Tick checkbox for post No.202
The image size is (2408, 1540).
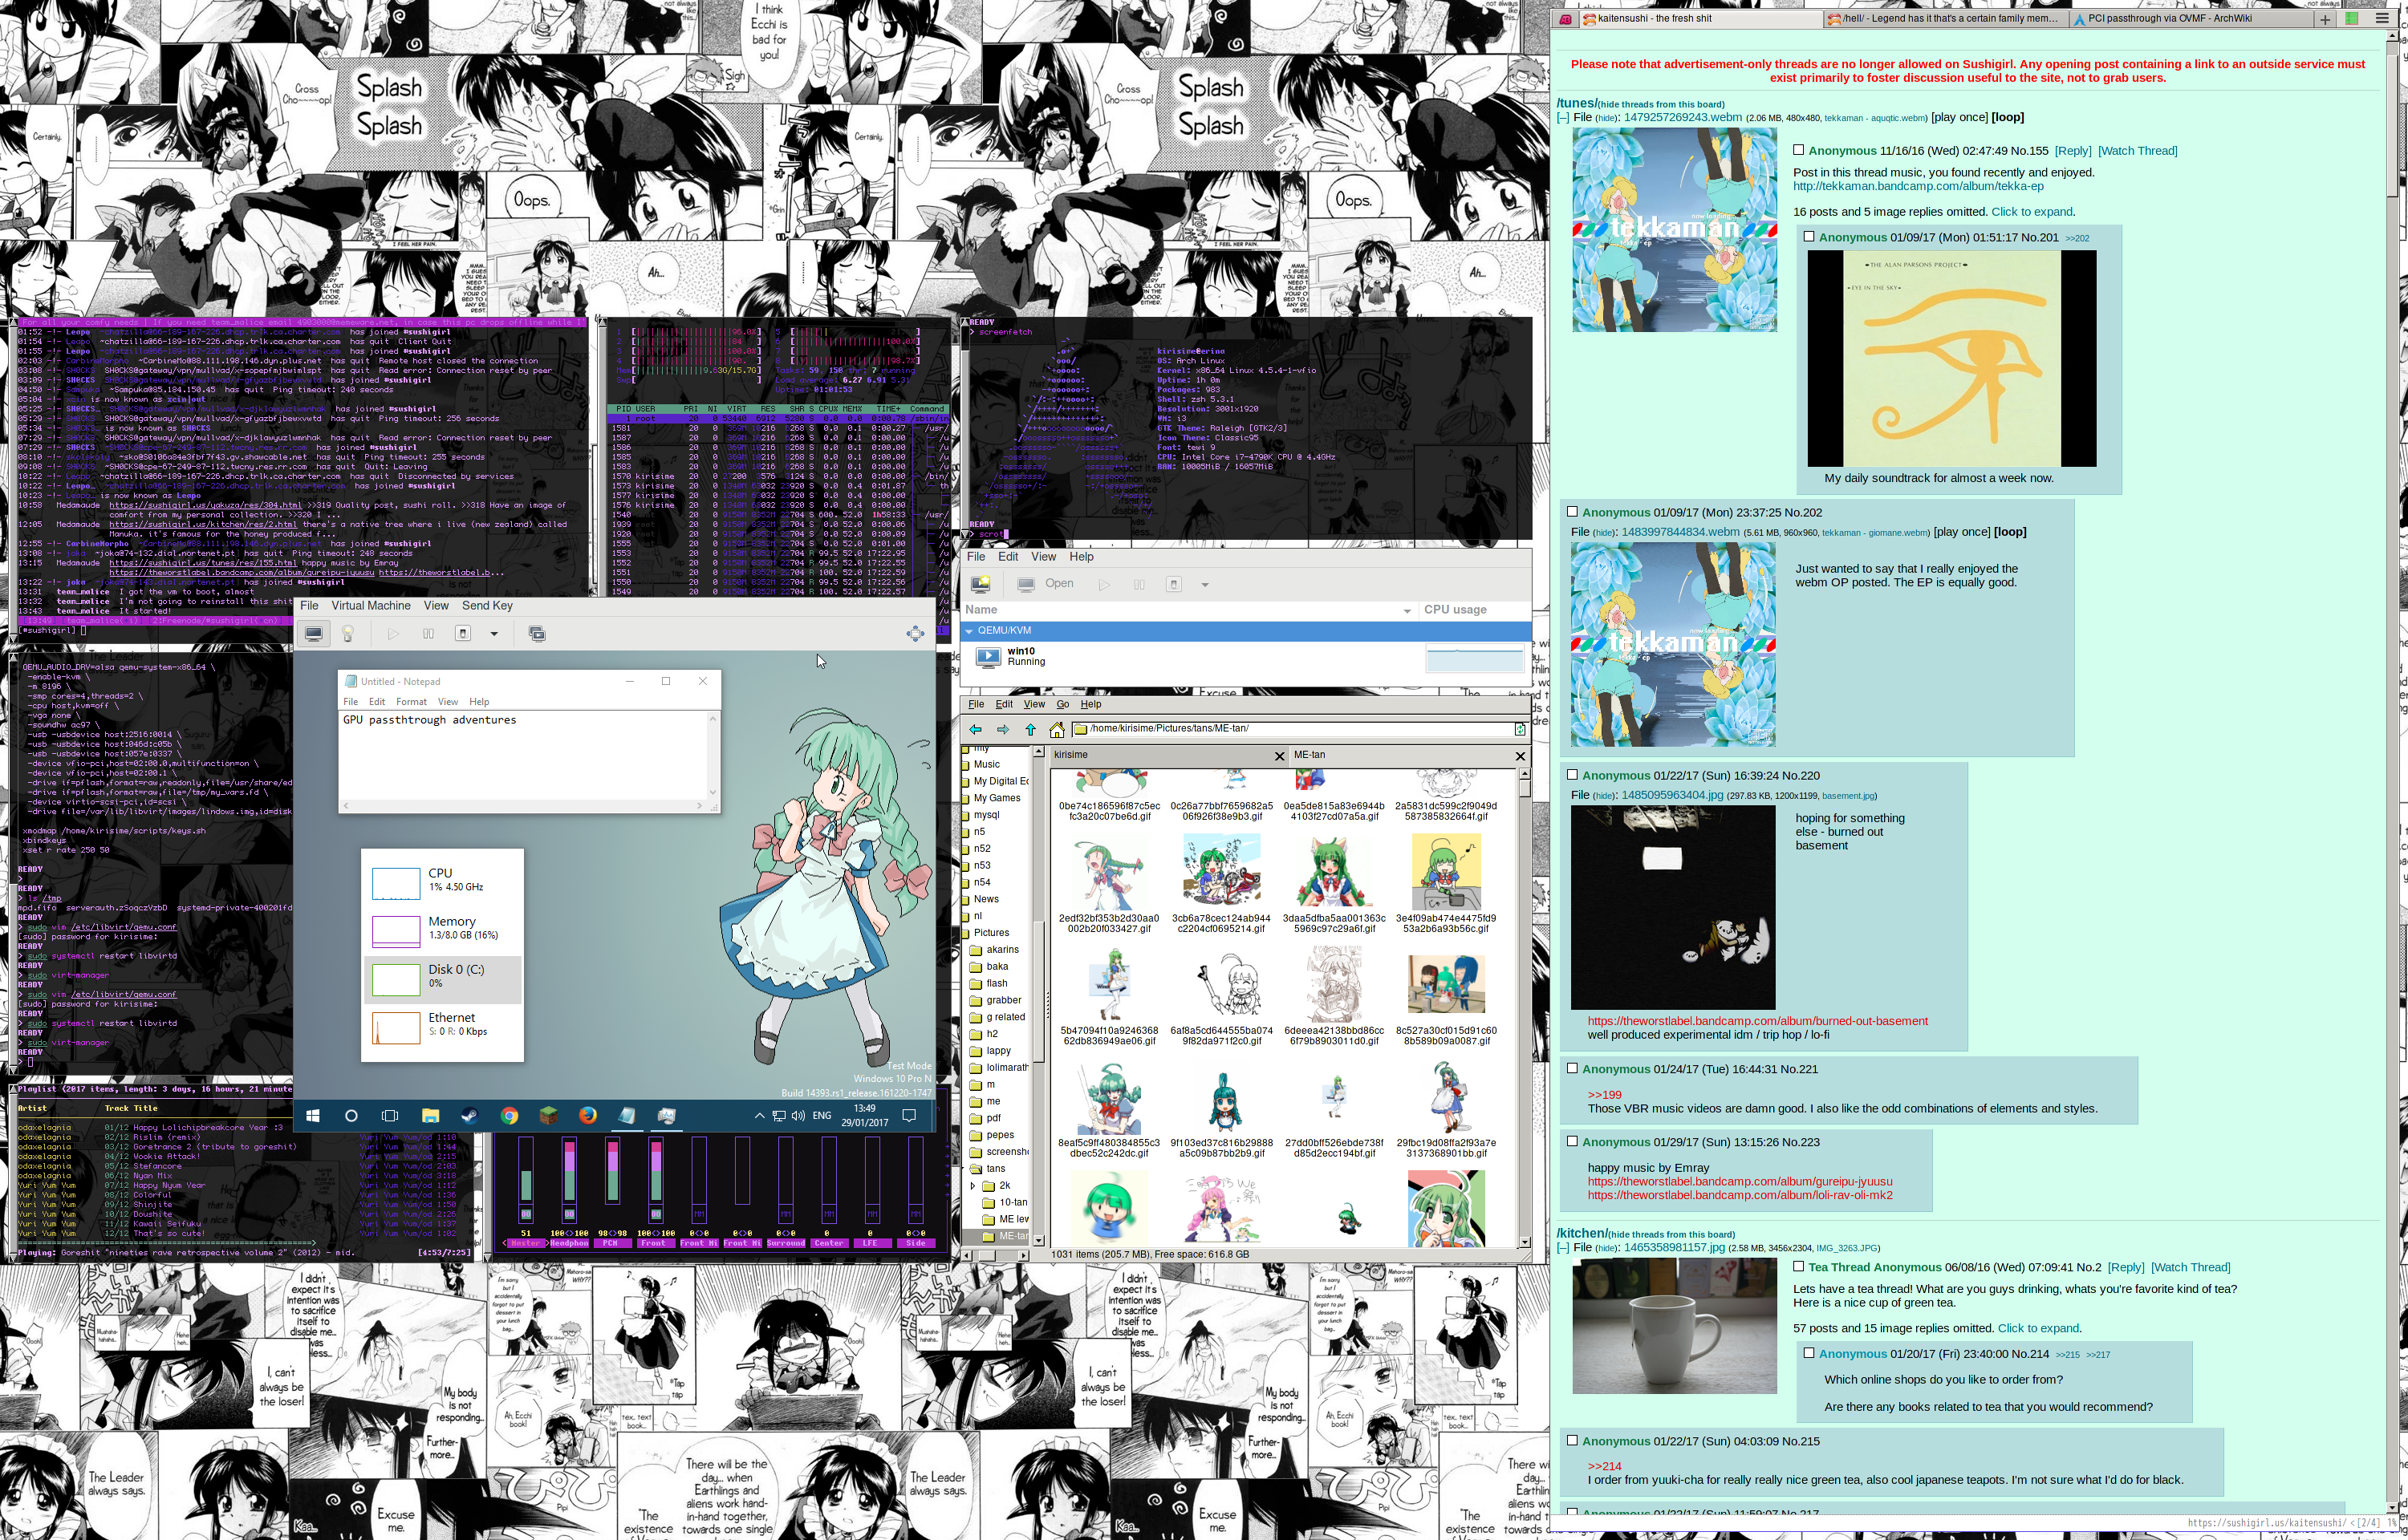pos(1573,512)
